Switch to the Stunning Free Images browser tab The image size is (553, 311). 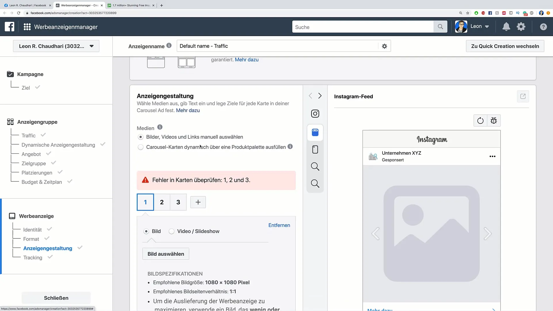(131, 5)
